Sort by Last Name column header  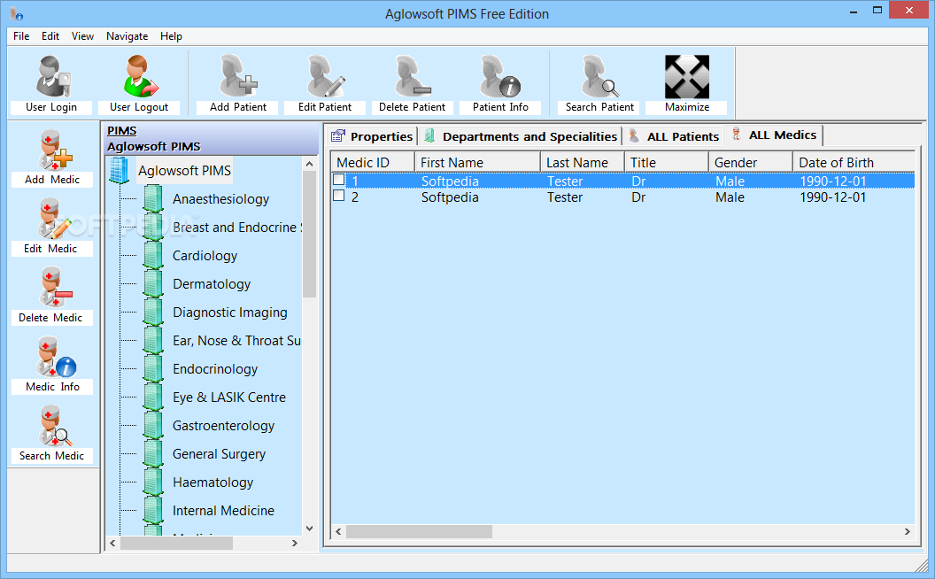pos(583,162)
